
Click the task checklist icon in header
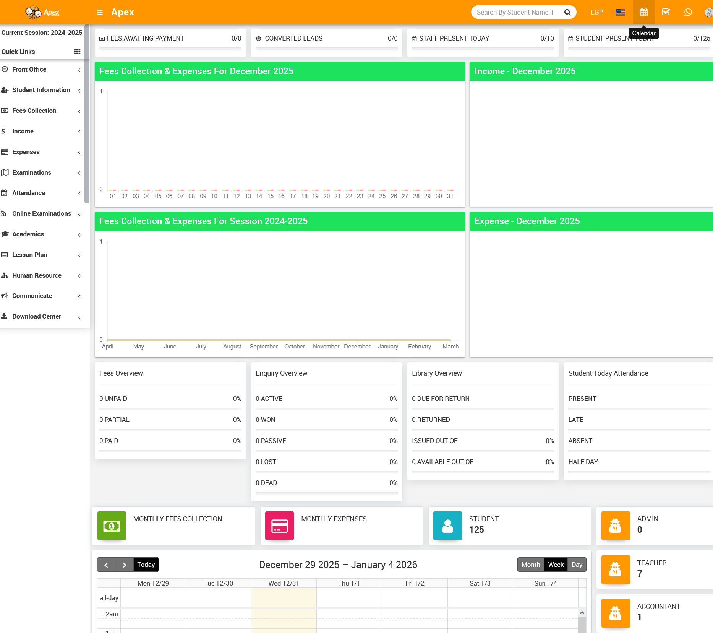(x=666, y=12)
